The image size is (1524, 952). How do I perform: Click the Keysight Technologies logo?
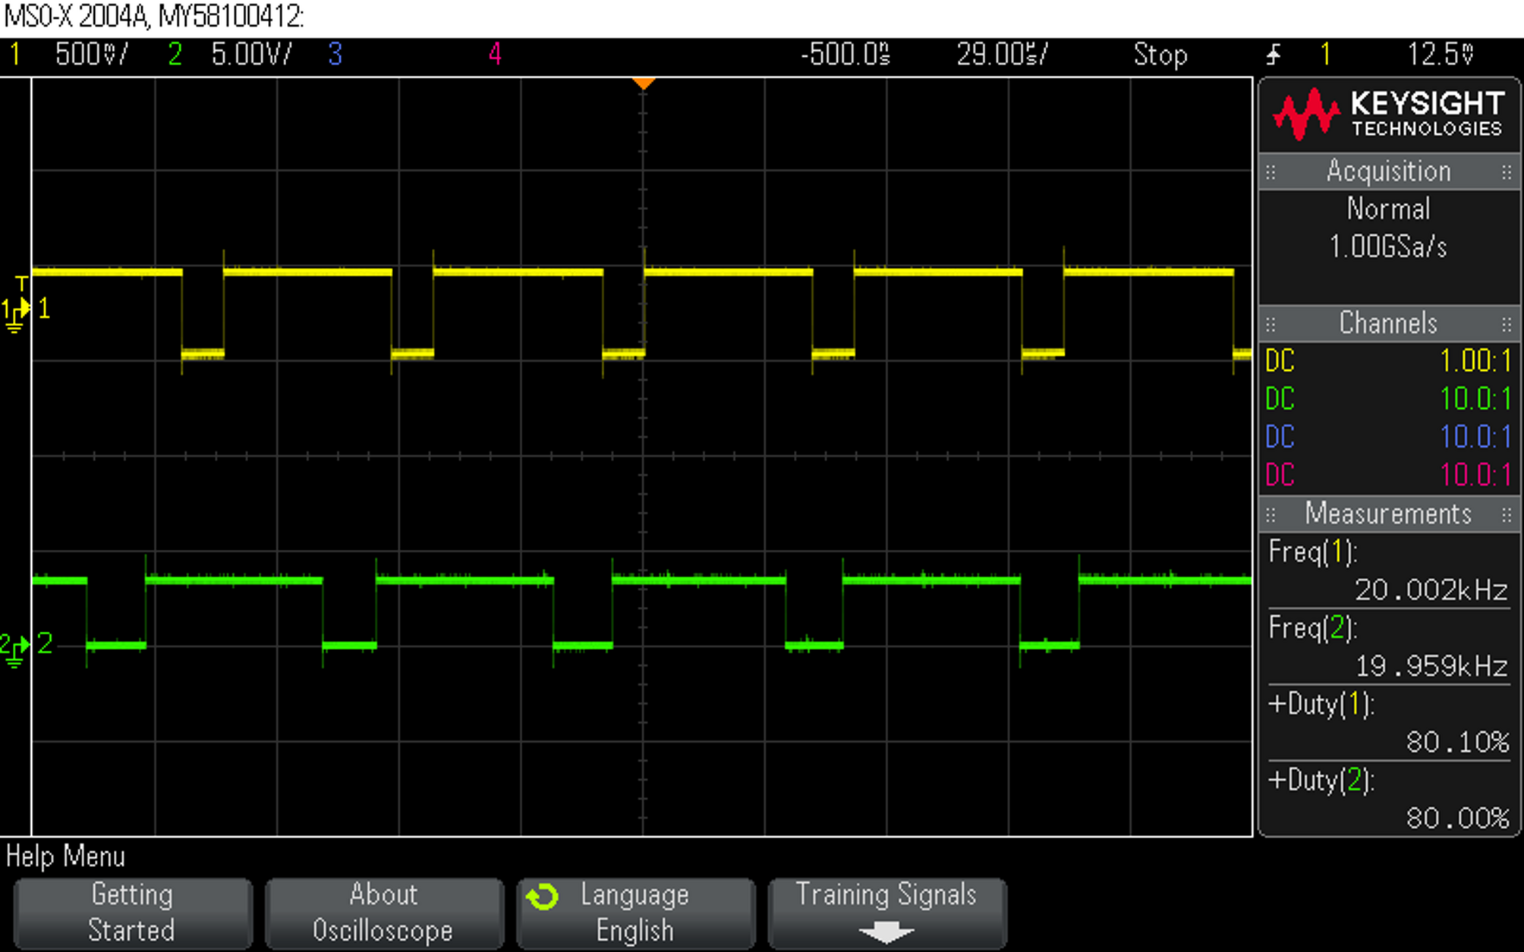click(x=1389, y=114)
